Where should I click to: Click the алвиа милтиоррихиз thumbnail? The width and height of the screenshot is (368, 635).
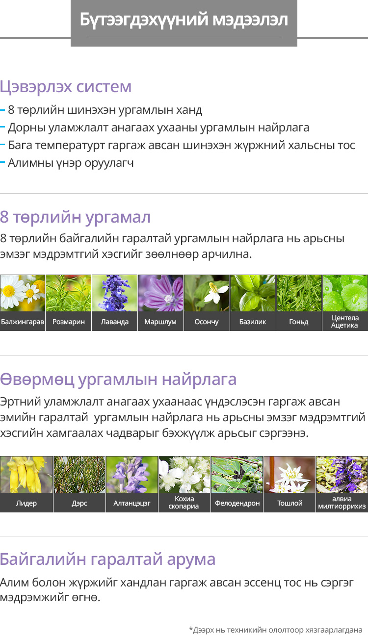(x=342, y=475)
